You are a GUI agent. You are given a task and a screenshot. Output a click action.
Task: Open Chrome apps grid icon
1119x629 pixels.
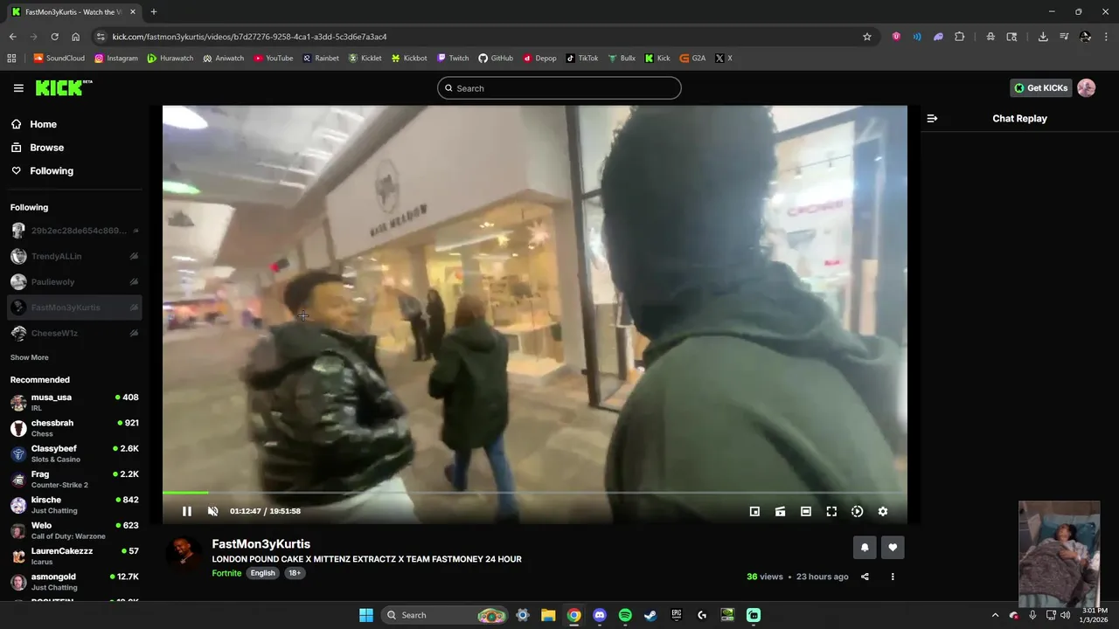[11, 59]
